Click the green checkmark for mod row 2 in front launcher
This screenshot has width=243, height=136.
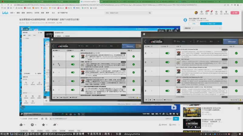tap(236, 62)
